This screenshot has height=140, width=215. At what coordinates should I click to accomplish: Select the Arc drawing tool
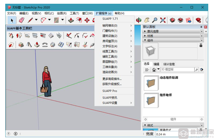(x=43, y=20)
